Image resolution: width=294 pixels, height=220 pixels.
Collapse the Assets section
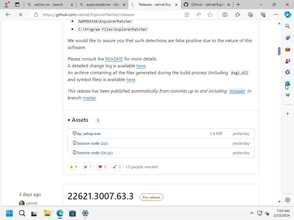(x=78, y=120)
